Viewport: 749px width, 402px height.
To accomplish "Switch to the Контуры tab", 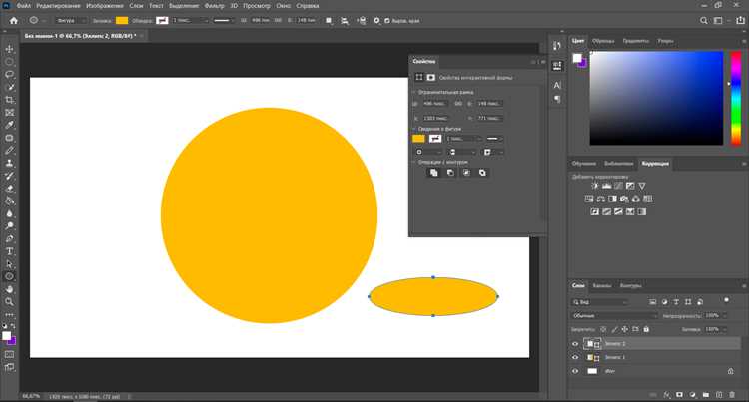I will 630,285.
